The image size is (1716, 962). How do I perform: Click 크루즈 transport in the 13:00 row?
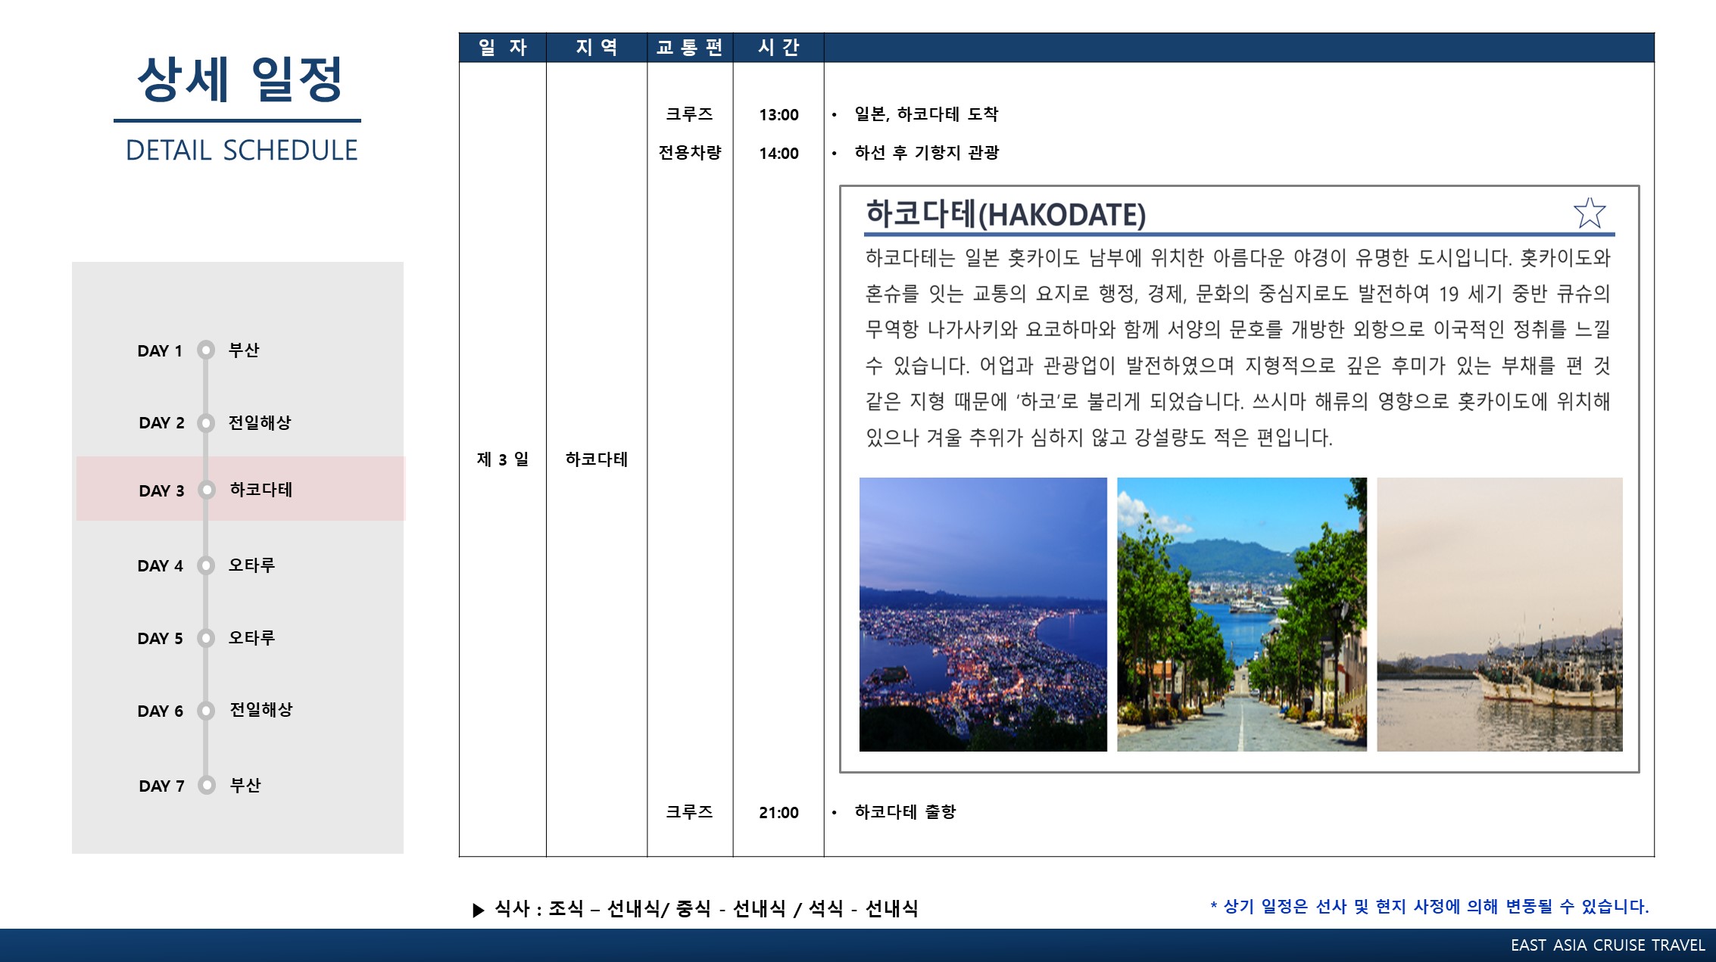tap(689, 114)
